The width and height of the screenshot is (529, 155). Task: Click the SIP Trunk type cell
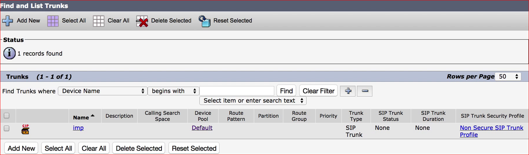coord(354,131)
